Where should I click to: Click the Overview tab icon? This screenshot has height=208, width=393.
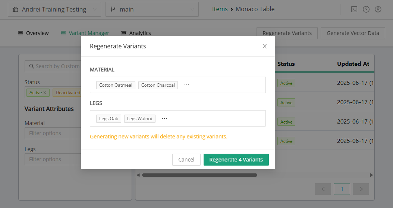click(x=21, y=33)
